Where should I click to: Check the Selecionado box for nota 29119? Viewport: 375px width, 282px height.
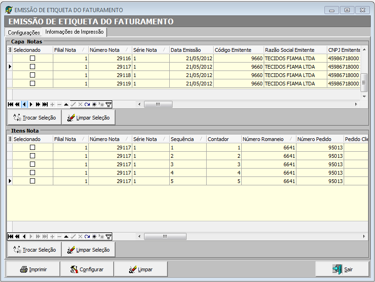pos(32,84)
